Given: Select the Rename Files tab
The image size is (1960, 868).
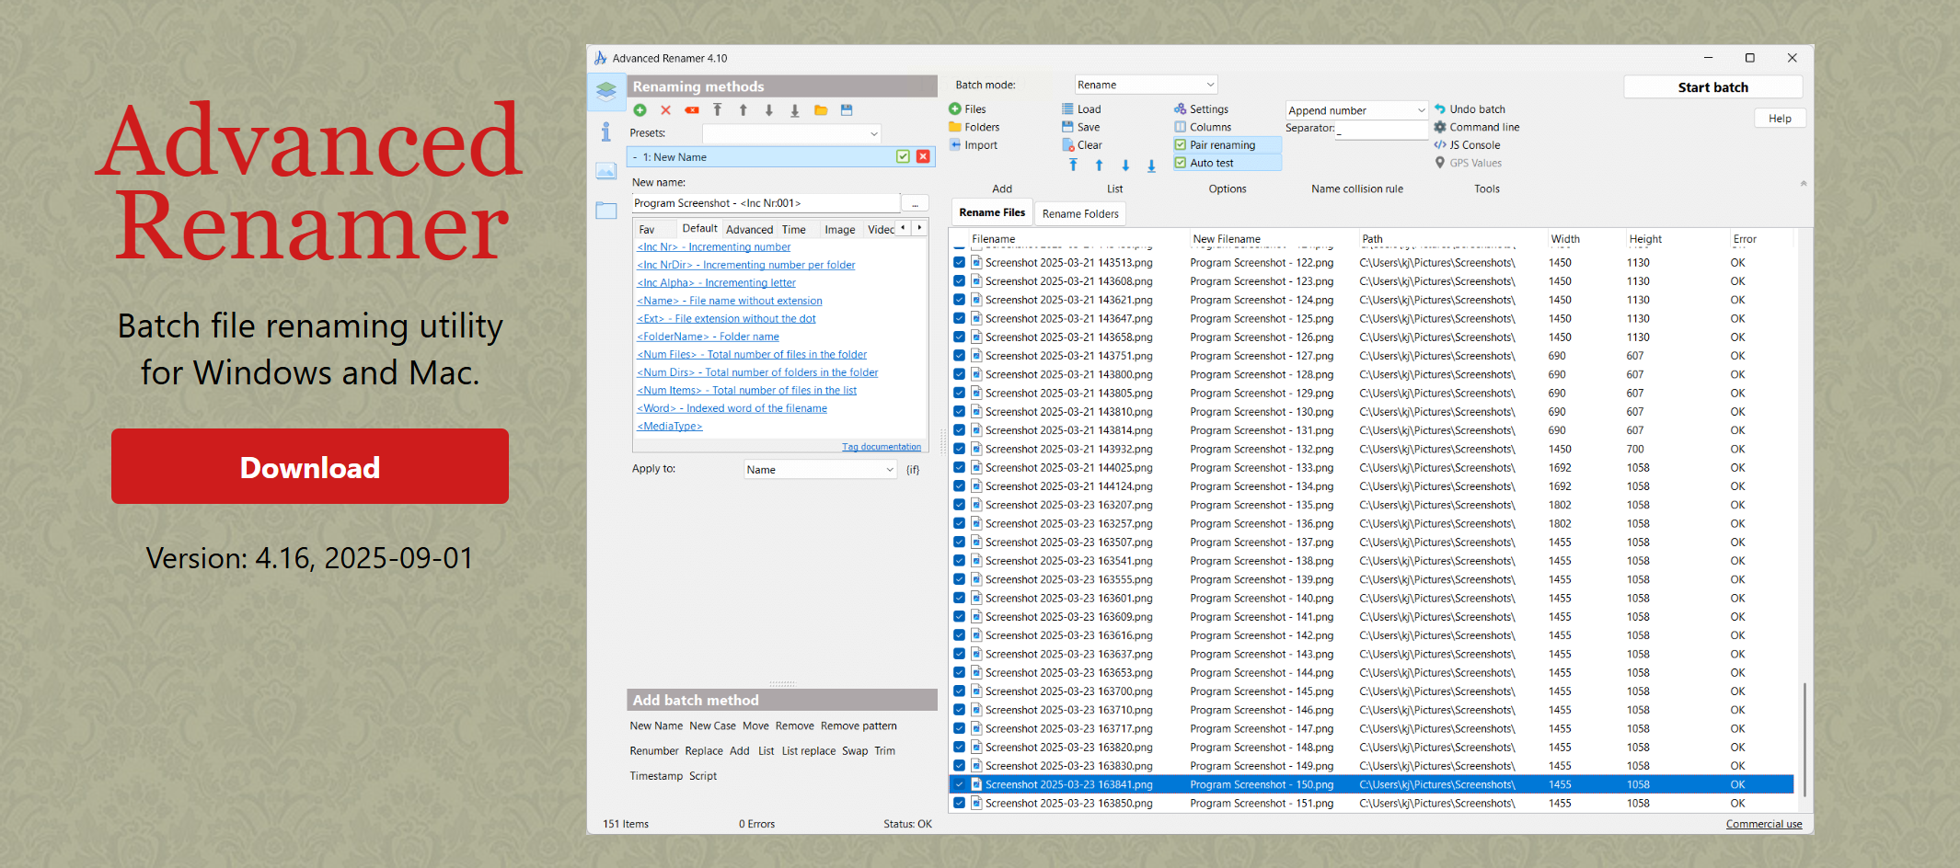Looking at the screenshot, I should click(992, 212).
